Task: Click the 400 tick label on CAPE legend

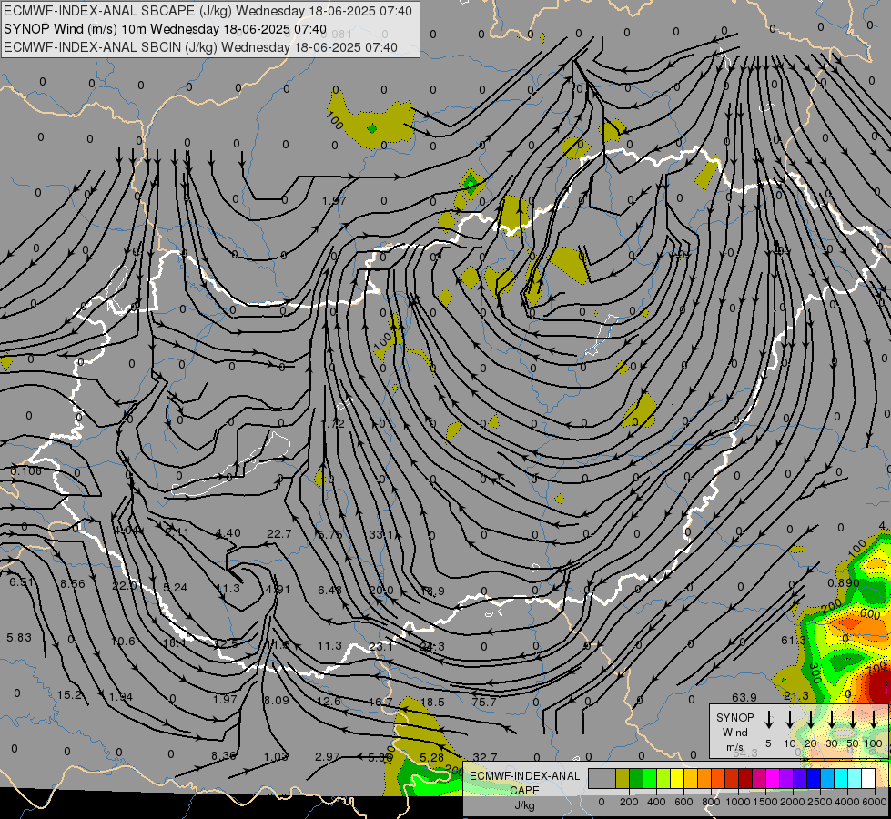Action: pos(656,802)
